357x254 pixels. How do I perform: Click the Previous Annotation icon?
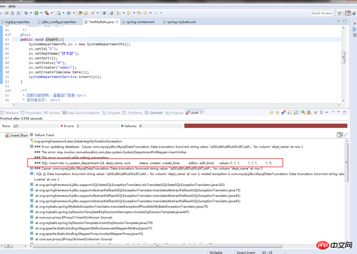[x=129, y=13]
